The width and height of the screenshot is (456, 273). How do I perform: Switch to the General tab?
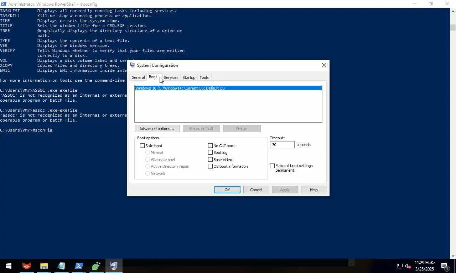[x=138, y=77]
